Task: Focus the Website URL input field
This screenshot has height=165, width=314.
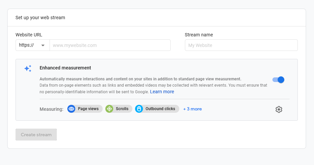Action: [x=110, y=45]
